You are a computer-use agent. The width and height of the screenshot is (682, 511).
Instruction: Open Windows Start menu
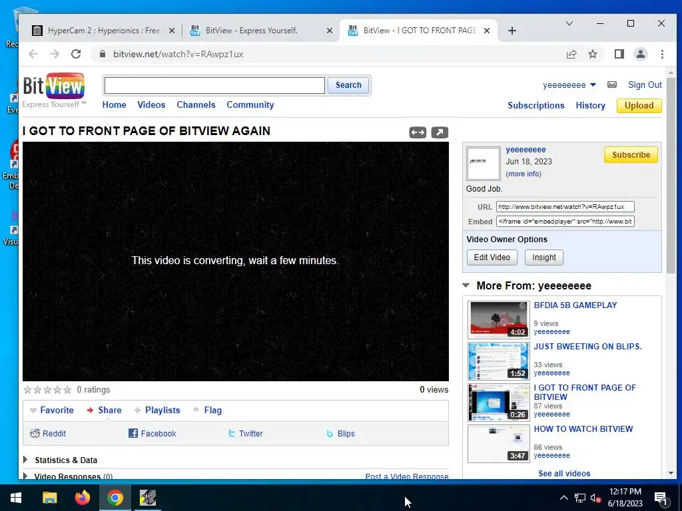pos(16,498)
